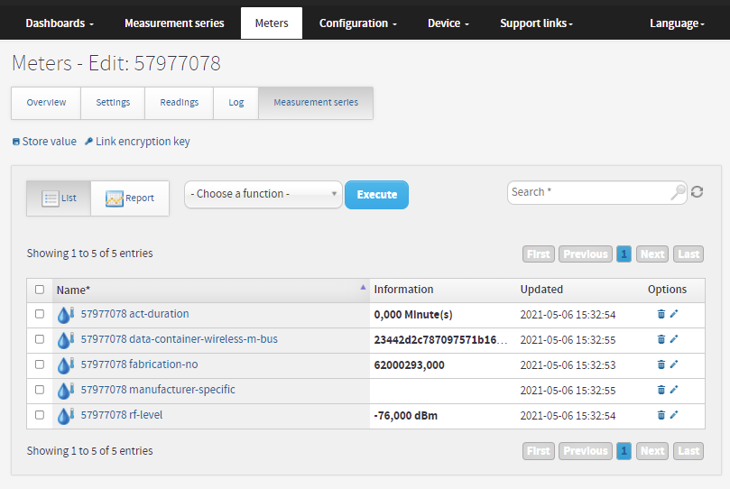This screenshot has width=730, height=489.
Task: Click the bottom Last pagination button
Action: point(688,451)
